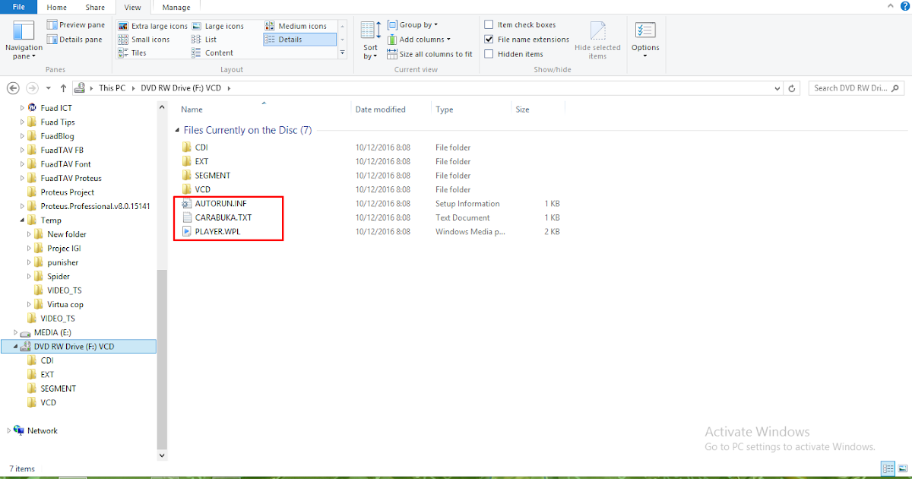This screenshot has width=912, height=479.
Task: Click the Search DVD RW Drive box
Action: point(856,88)
